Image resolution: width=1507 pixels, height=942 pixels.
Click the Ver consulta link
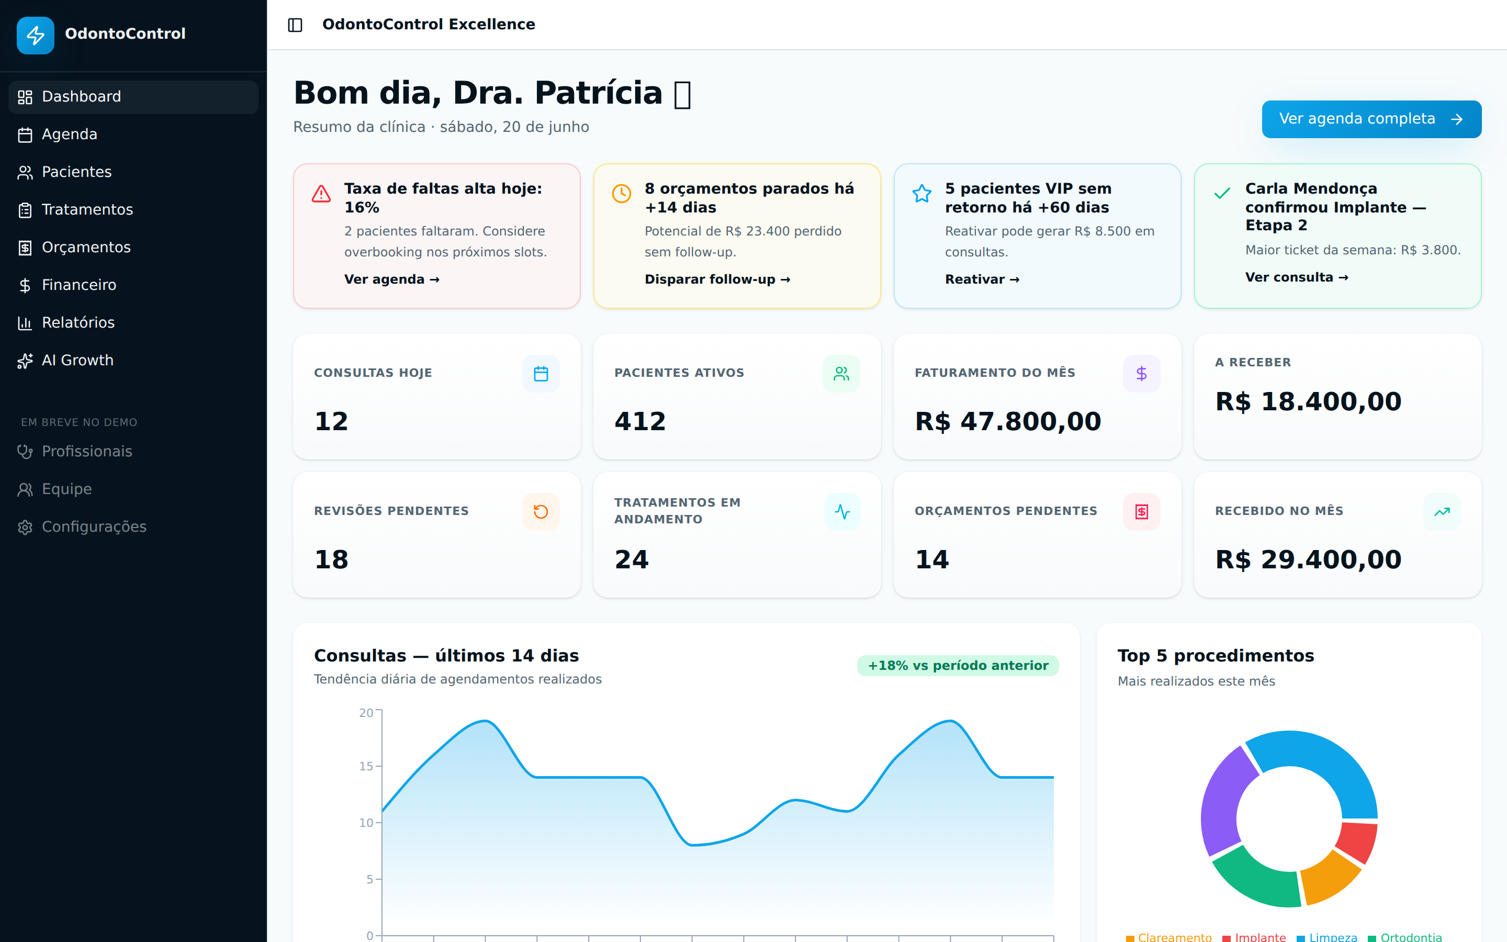pos(1297,277)
